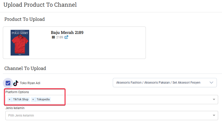Click the barcode icon before 2189
The height and width of the screenshot is (124, 222).
(x=53, y=37)
